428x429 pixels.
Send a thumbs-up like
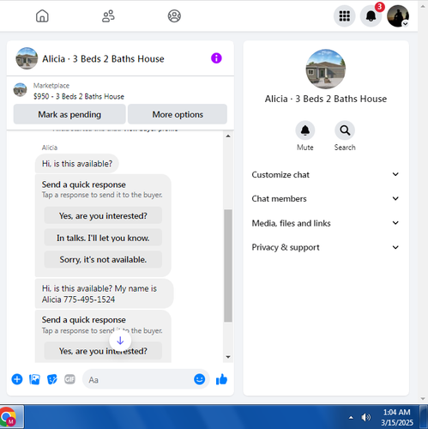coord(221,379)
